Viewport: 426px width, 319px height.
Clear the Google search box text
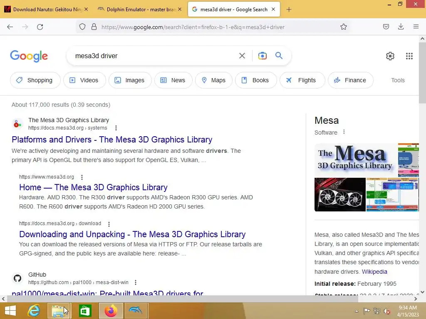[242, 56]
